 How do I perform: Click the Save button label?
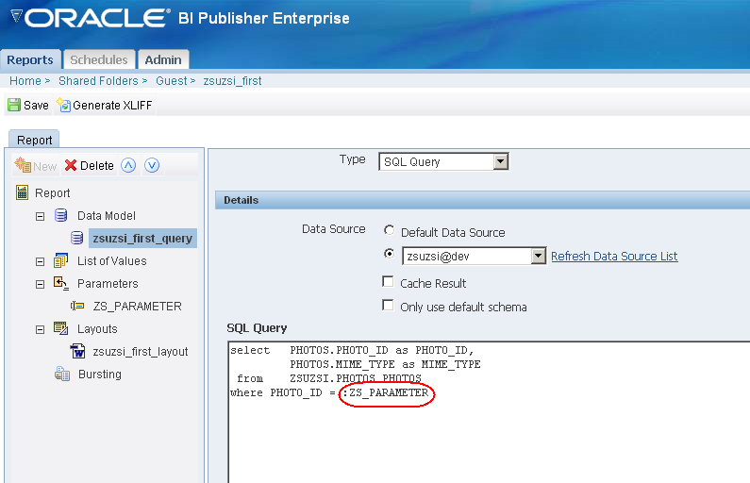click(37, 106)
